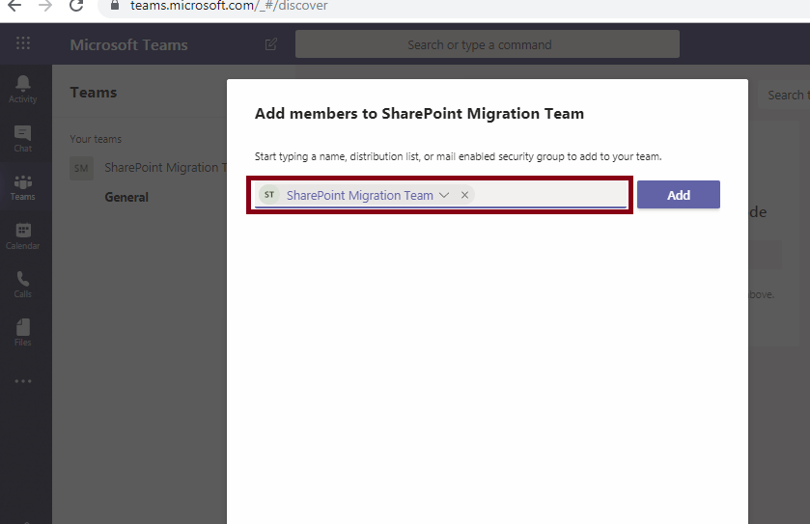The image size is (810, 524).
Task: Reload the page with refresh icon
Action: click(x=76, y=6)
